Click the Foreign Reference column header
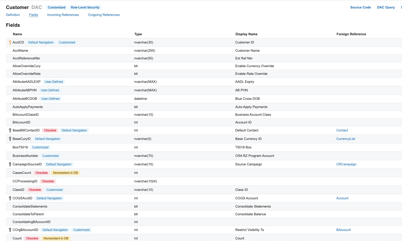The image size is (402, 241). pyautogui.click(x=351, y=34)
